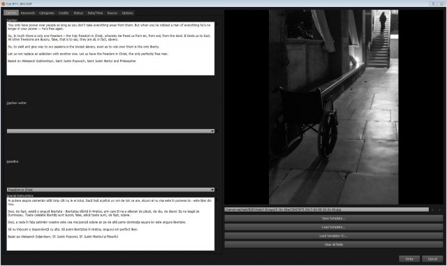Expand the Headline dropdown arrow
This screenshot has height=266, width=447.
pos(212,190)
